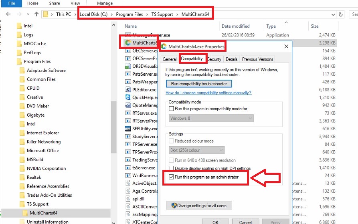
Task: Toggle Disable display scaling on high DPI
Action: point(171,168)
